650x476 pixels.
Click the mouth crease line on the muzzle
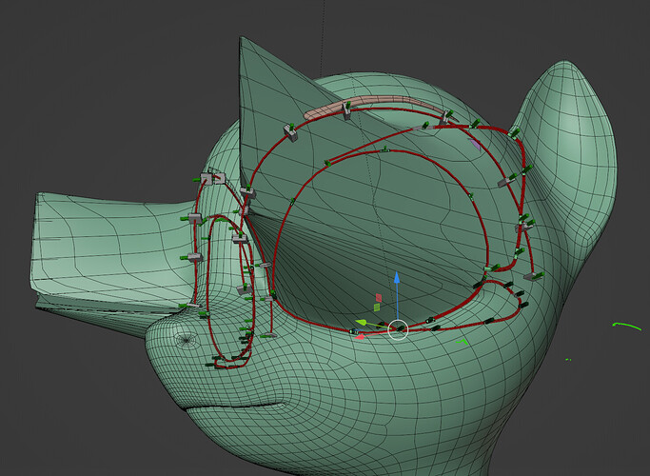tap(234, 406)
